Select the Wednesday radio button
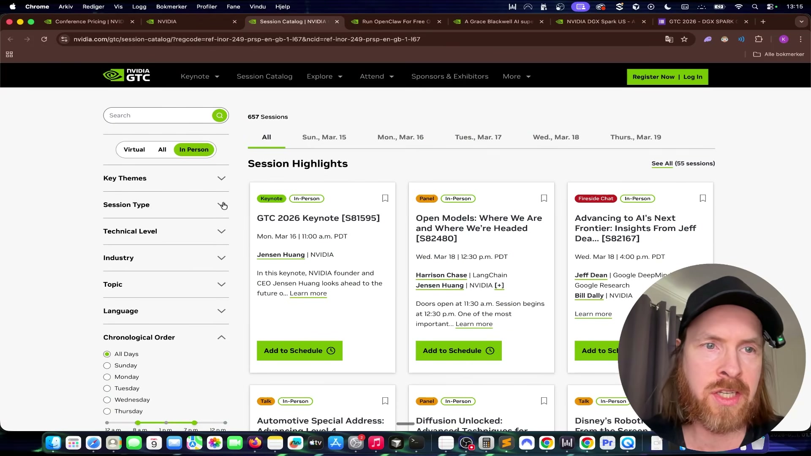811x456 pixels. tap(107, 400)
